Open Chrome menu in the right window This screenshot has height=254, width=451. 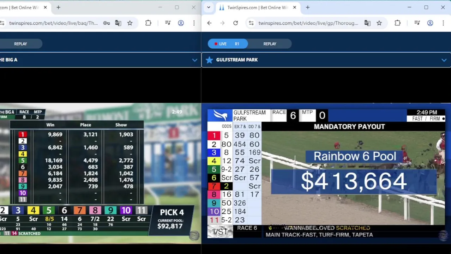click(443, 23)
